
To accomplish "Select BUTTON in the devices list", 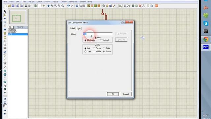I will tap(18, 30).
